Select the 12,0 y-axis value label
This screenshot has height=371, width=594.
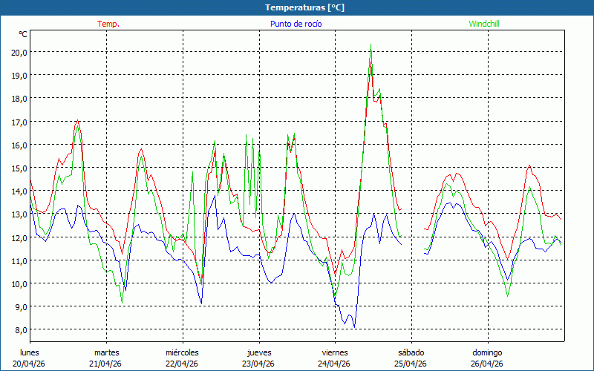pyautogui.click(x=17, y=237)
